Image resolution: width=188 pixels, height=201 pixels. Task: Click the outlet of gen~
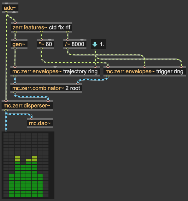pyautogui.click(x=15, y=49)
